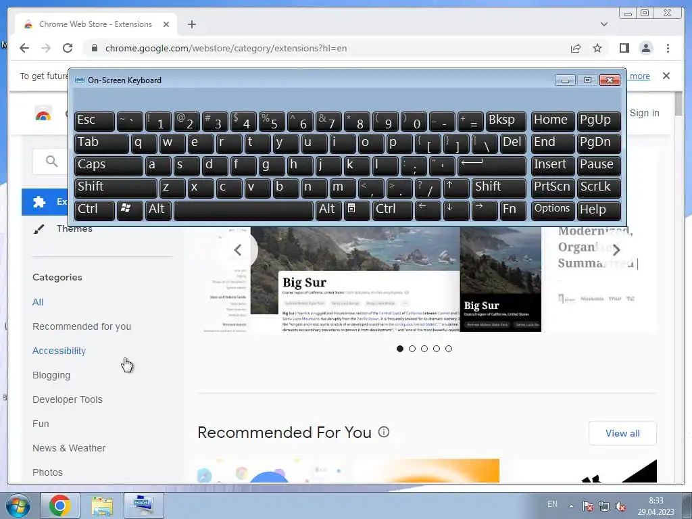The width and height of the screenshot is (692, 519).
Task: Open info icon next to Recommended For You
Action: click(x=384, y=432)
